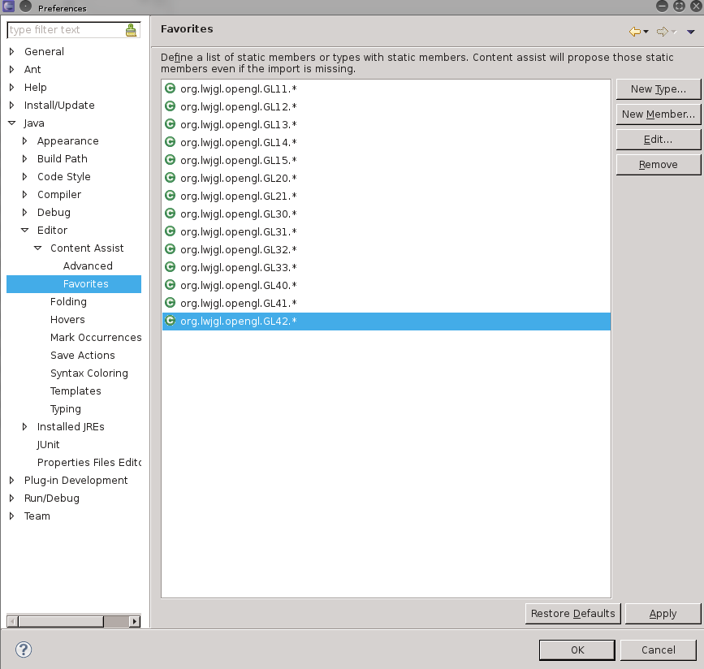Open the JUnit preference page
This screenshot has height=669, width=704.
[48, 444]
